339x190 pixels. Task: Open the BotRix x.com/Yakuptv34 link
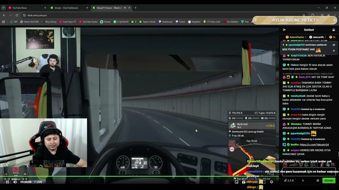coord(314,145)
